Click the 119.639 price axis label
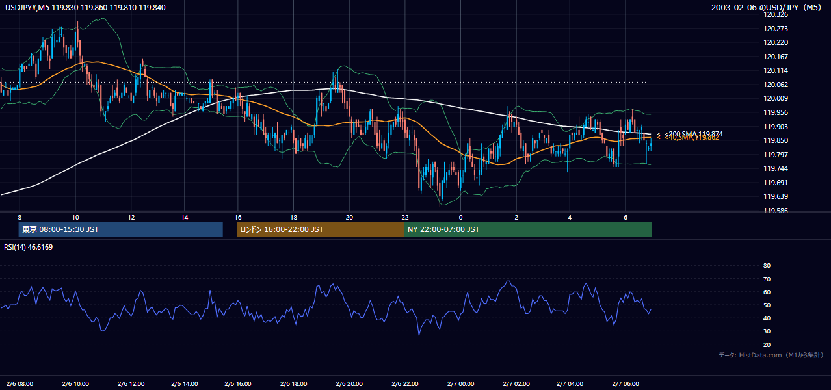831x390 pixels. click(x=776, y=196)
